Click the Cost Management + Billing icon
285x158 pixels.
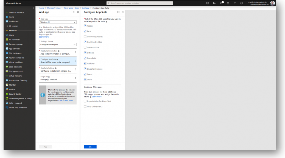coord(7,99)
